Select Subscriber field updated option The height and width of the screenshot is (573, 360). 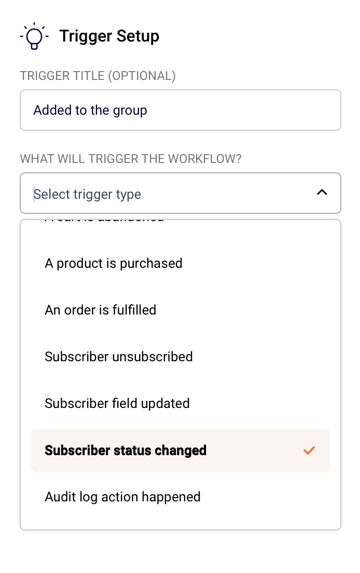coord(117,403)
